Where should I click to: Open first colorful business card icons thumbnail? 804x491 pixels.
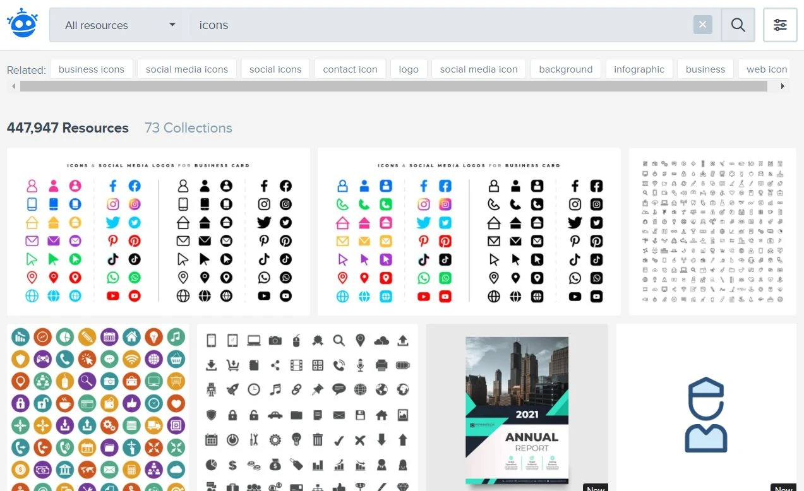(159, 232)
